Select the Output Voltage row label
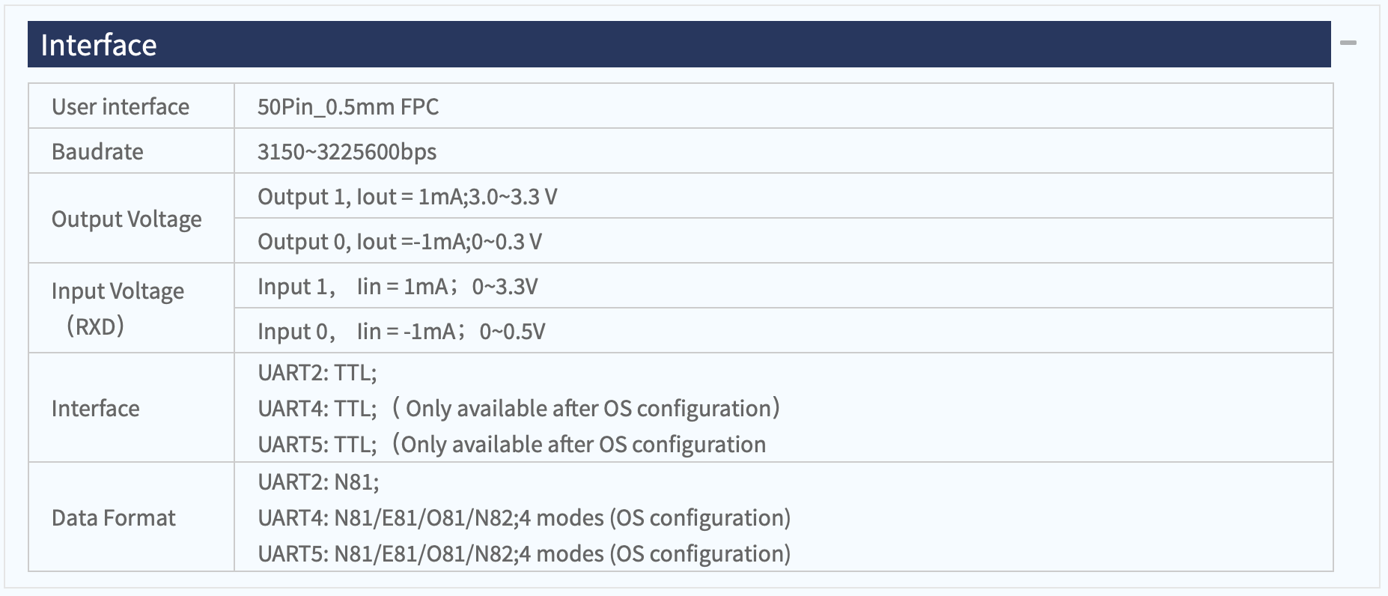 click(127, 219)
